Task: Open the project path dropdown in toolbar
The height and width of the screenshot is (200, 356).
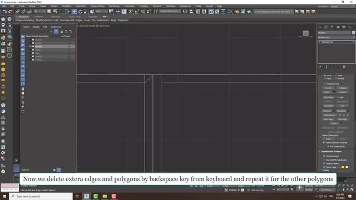Action: 274,11
